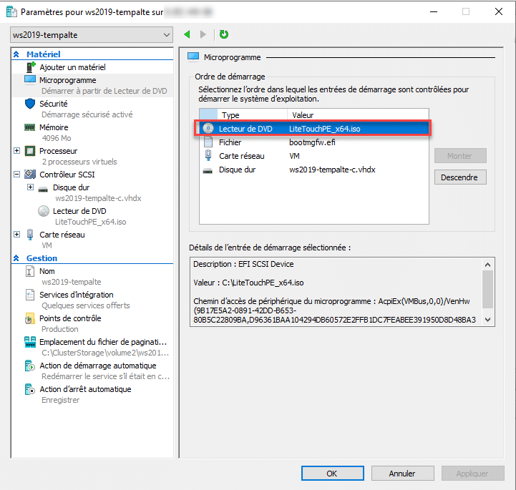Click the Action de démarrage automatique icon
Image resolution: width=516 pixels, height=490 pixels.
pyautogui.click(x=30, y=366)
